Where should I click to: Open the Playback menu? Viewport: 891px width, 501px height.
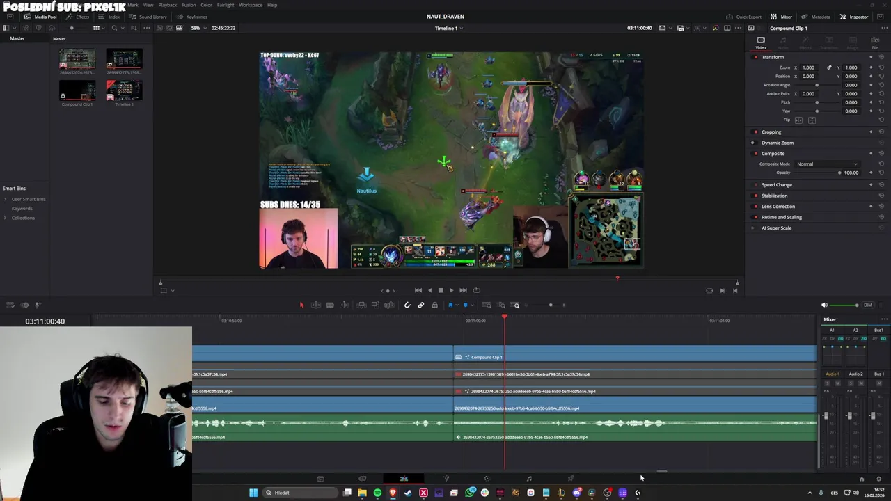coord(168,5)
